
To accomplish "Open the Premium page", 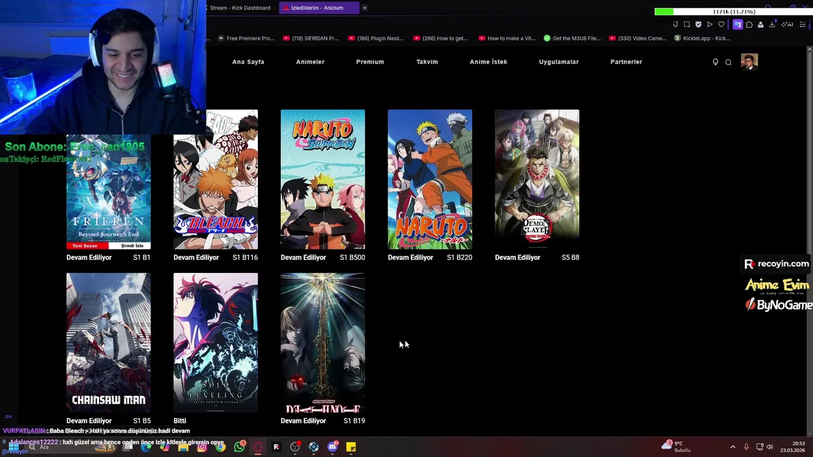I will tap(370, 62).
